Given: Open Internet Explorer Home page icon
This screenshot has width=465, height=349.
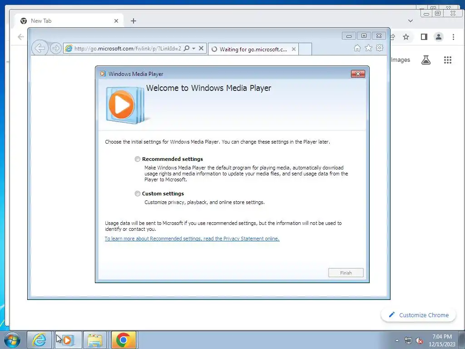Looking at the screenshot, I should click(357, 48).
